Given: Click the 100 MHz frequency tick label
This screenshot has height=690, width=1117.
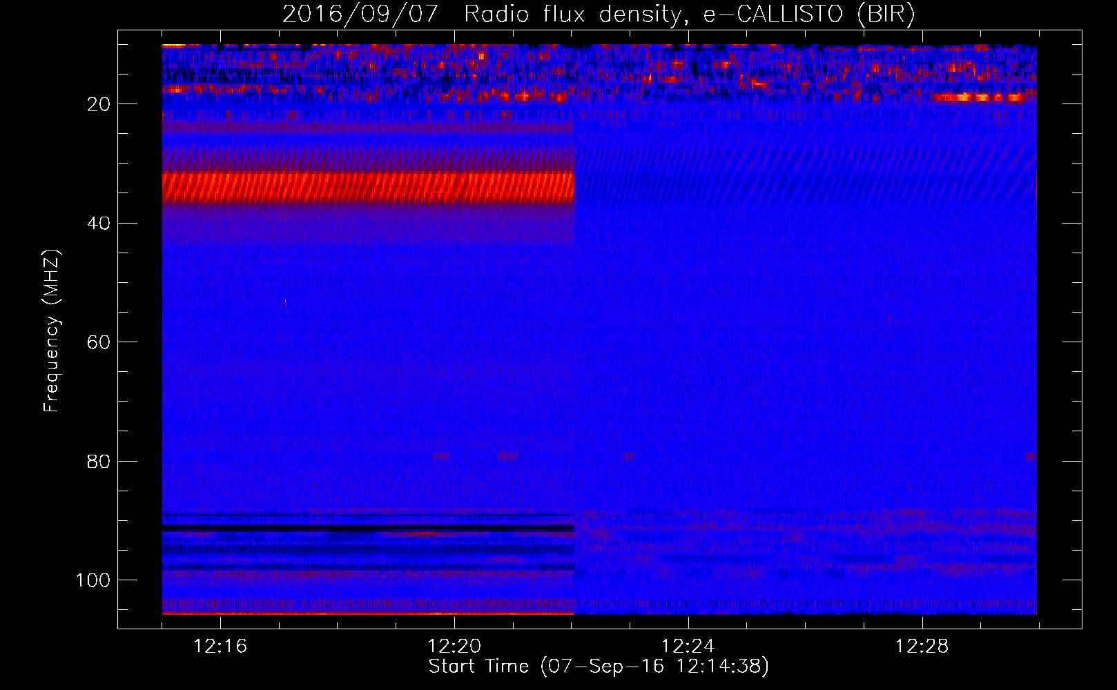Looking at the screenshot, I should (93, 580).
